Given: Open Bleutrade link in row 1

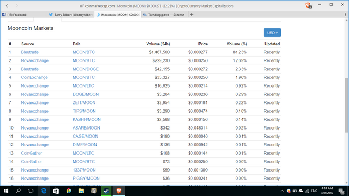Looking at the screenshot, I should coord(30,52).
